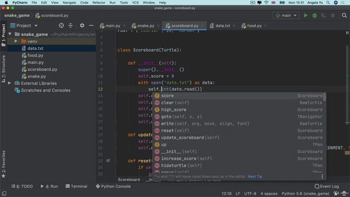This screenshot has width=350, height=197.
Task: Open the Code menu
Action: (84, 3)
